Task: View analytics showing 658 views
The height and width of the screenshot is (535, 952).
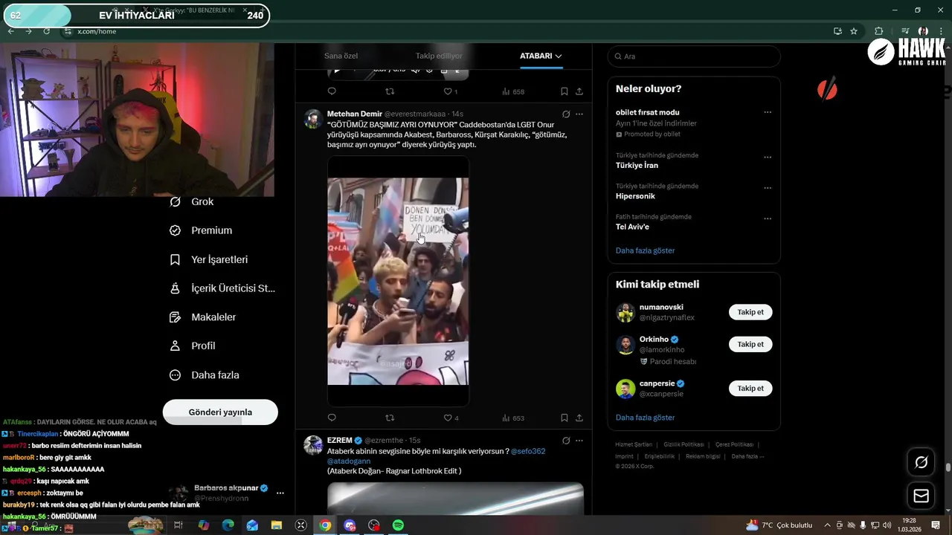Action: pos(513,91)
